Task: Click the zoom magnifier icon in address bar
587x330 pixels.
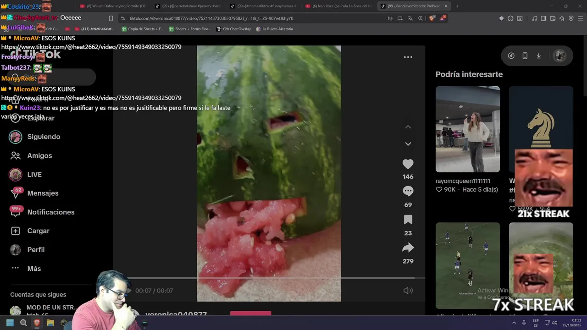Action: [x=421, y=18]
